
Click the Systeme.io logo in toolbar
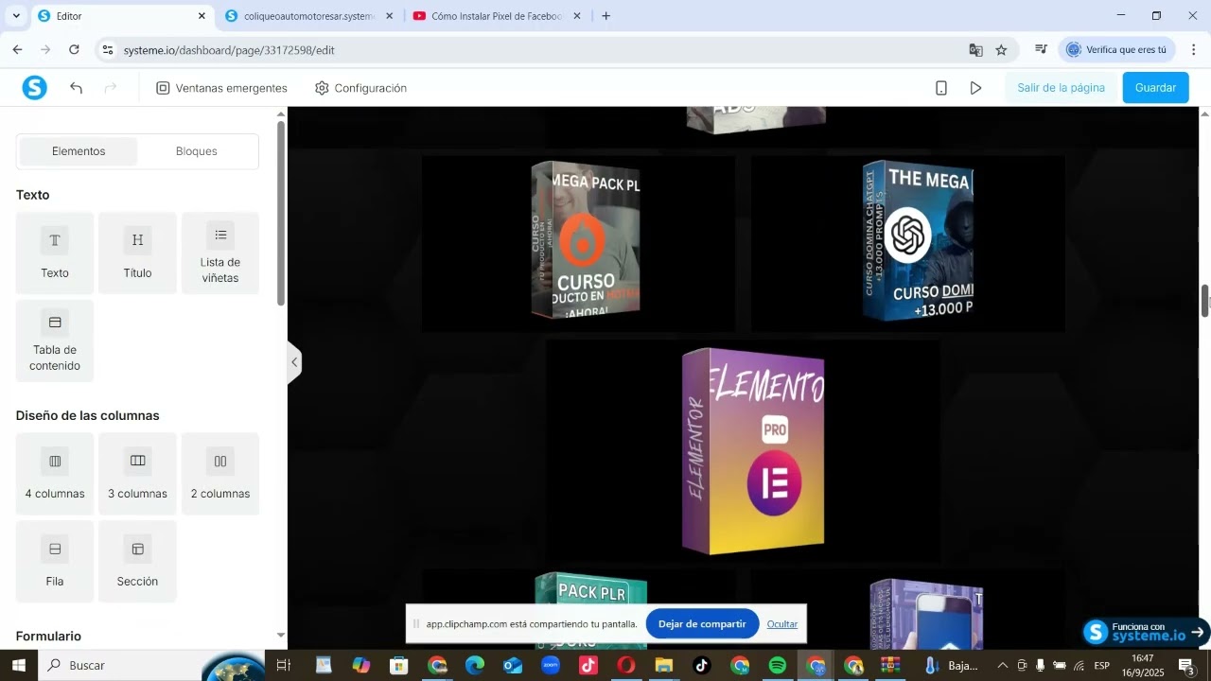35,88
